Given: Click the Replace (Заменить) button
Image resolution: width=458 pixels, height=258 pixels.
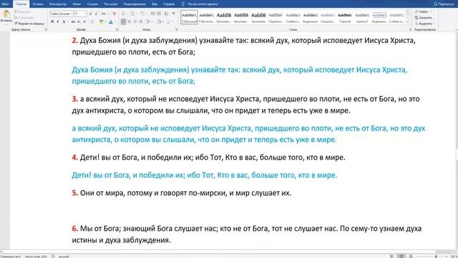Looking at the screenshot, I should pos(424,17).
